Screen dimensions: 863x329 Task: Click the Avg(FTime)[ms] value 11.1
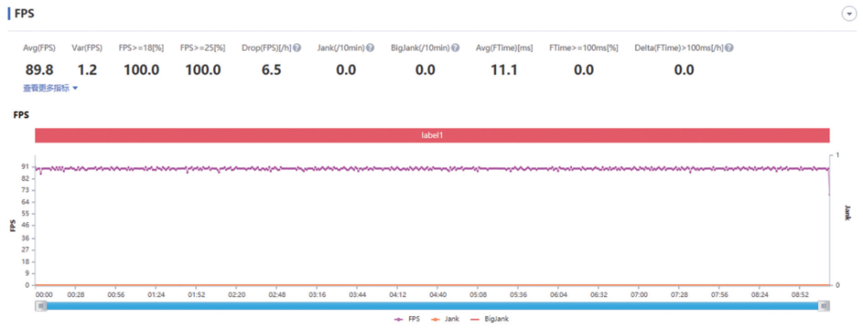[x=504, y=70]
